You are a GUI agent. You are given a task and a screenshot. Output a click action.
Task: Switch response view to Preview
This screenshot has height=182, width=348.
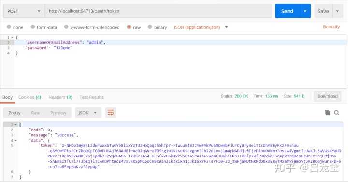pos(58,113)
